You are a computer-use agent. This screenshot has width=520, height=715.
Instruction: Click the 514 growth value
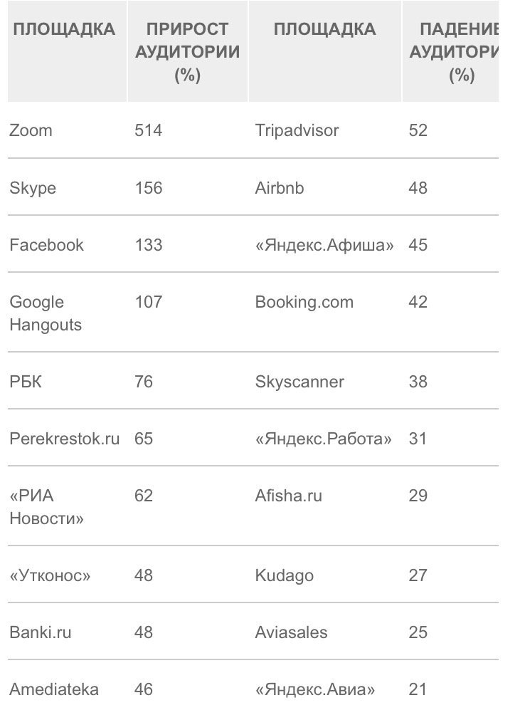[x=149, y=130]
